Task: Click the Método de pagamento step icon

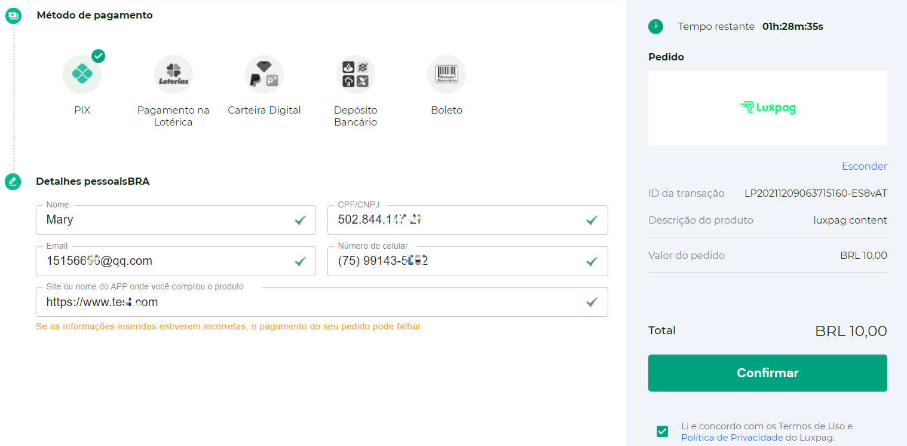Action: click(x=13, y=16)
